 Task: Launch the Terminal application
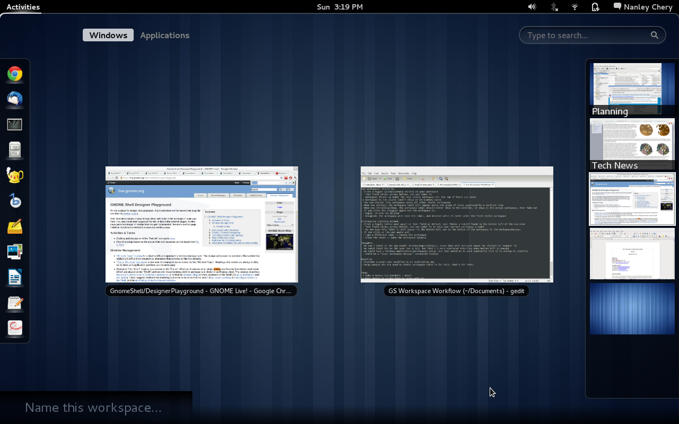pos(14,124)
